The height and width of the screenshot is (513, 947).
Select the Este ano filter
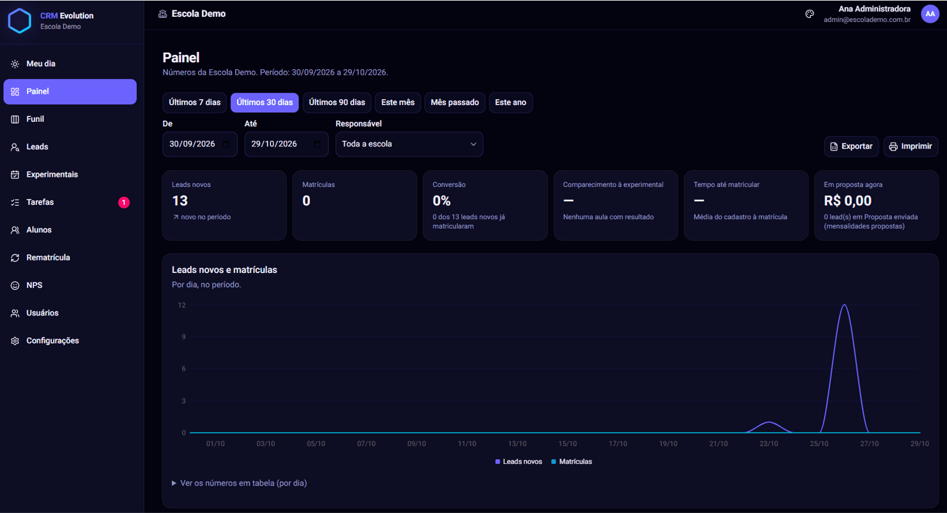point(511,103)
